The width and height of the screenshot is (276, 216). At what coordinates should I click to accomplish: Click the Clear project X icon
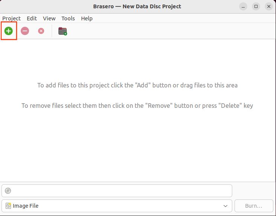41,31
